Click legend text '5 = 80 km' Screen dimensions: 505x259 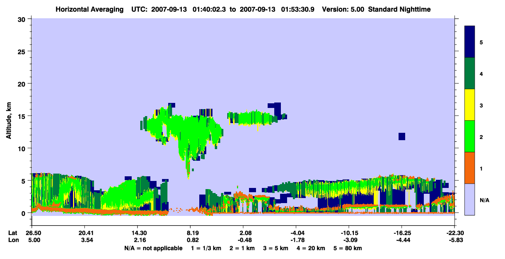click(x=348, y=248)
